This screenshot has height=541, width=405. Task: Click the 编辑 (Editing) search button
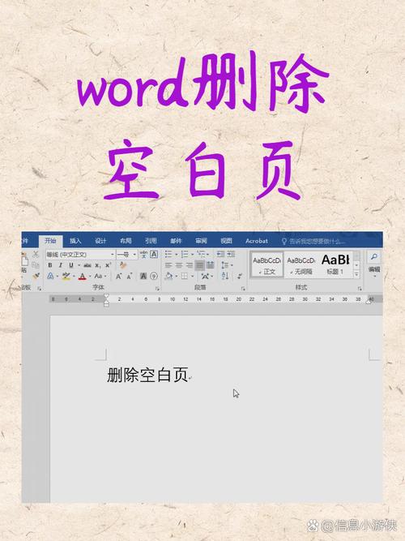point(374,262)
